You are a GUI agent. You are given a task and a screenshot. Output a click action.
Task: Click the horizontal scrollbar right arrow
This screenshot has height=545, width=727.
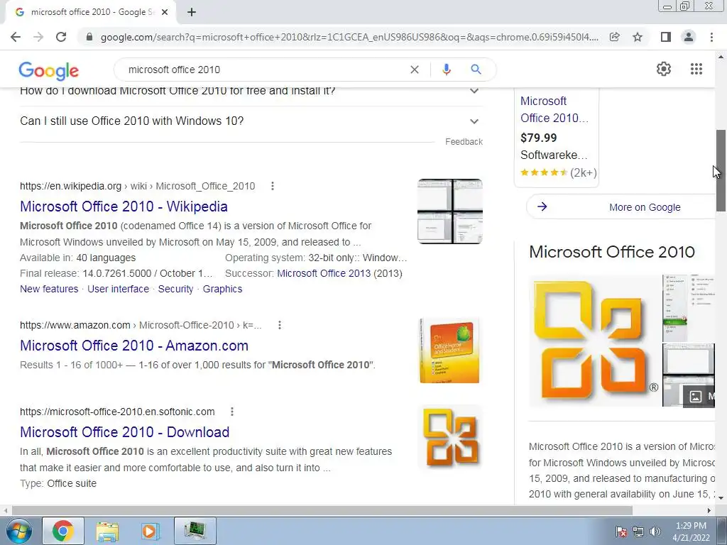coord(709,510)
